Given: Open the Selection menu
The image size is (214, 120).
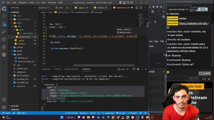Looking at the screenshot, I should pos(23,2).
